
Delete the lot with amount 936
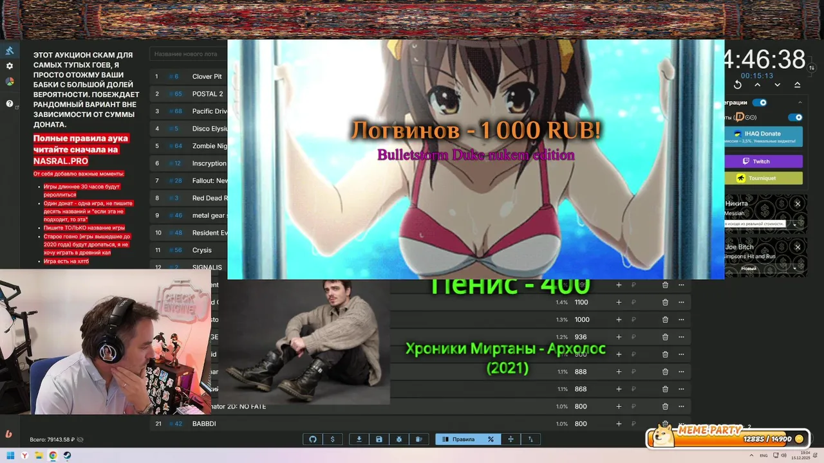pyautogui.click(x=665, y=337)
